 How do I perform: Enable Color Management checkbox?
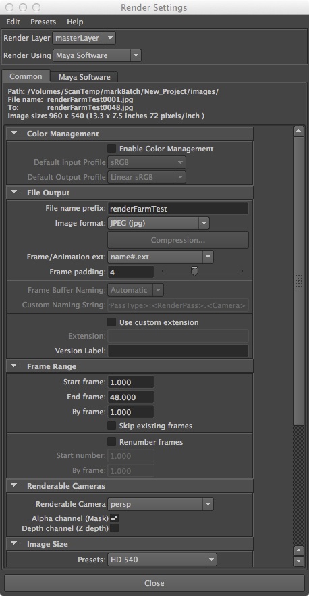click(111, 148)
